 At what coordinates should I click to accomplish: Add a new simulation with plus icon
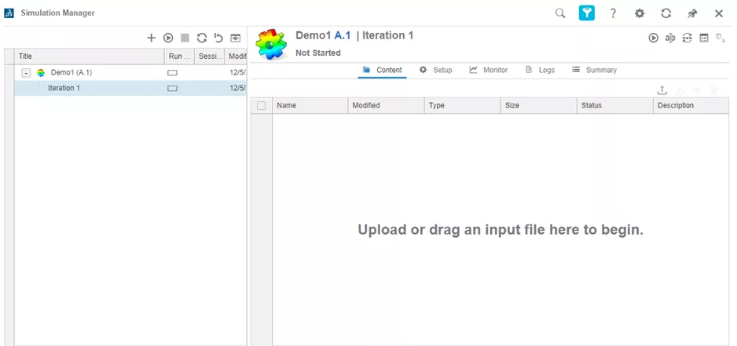151,38
